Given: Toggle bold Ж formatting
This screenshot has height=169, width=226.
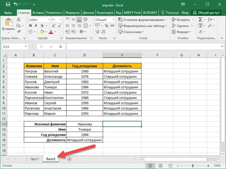Looking at the screenshot, I should 30,26.
